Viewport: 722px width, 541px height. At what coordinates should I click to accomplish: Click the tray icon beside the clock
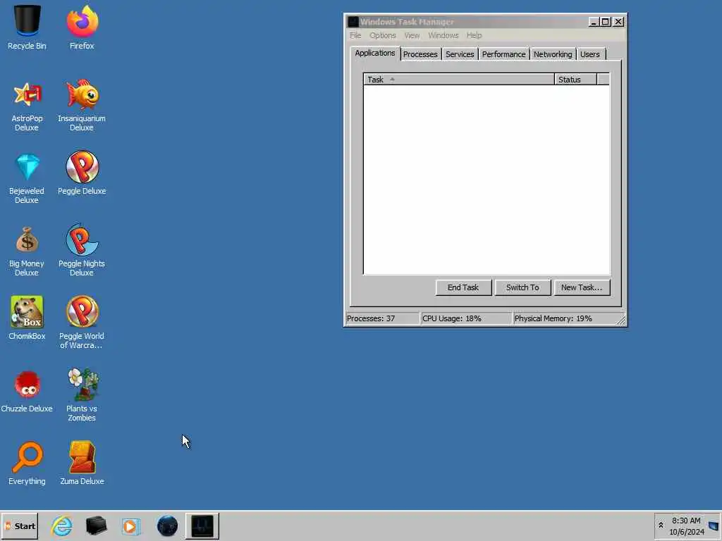click(x=714, y=526)
